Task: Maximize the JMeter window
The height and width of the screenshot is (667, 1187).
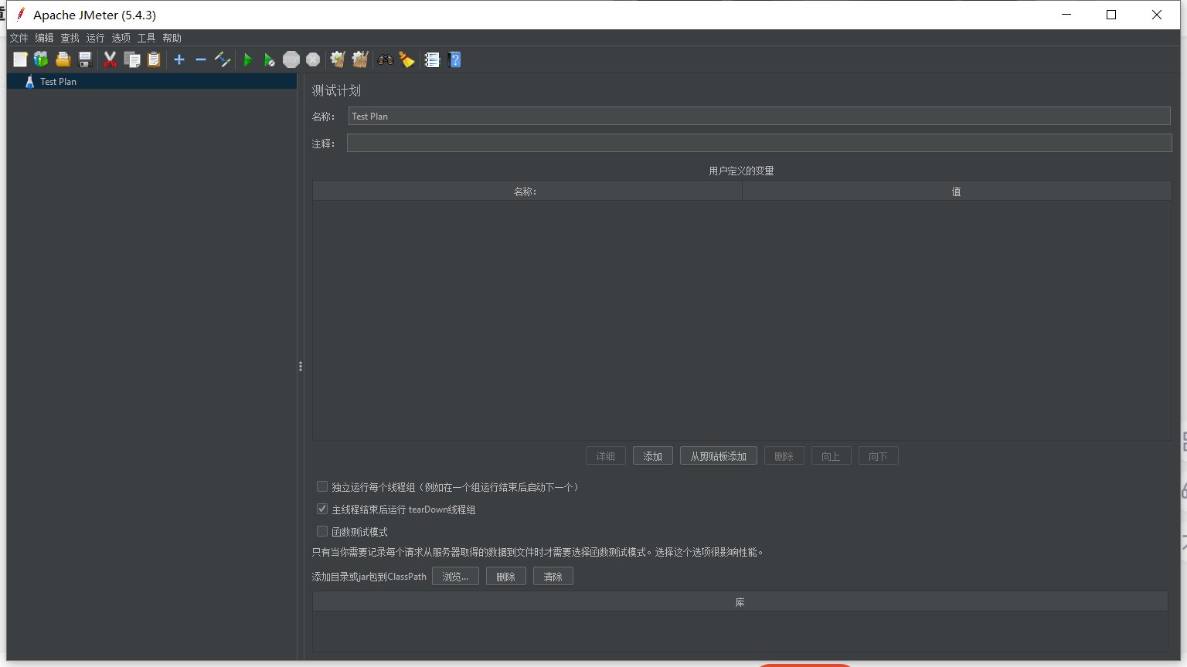Action: pos(1111,15)
